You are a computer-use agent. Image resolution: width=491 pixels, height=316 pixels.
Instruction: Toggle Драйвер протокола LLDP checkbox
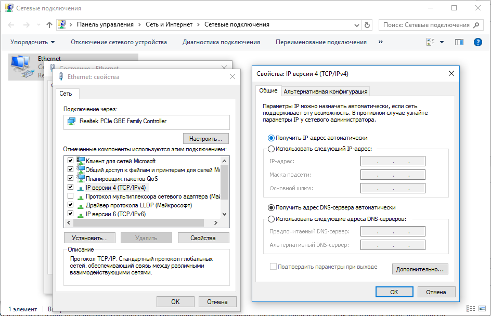[70, 205]
